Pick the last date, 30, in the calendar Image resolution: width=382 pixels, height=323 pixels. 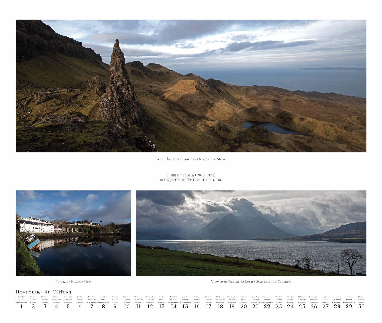pos(361,307)
